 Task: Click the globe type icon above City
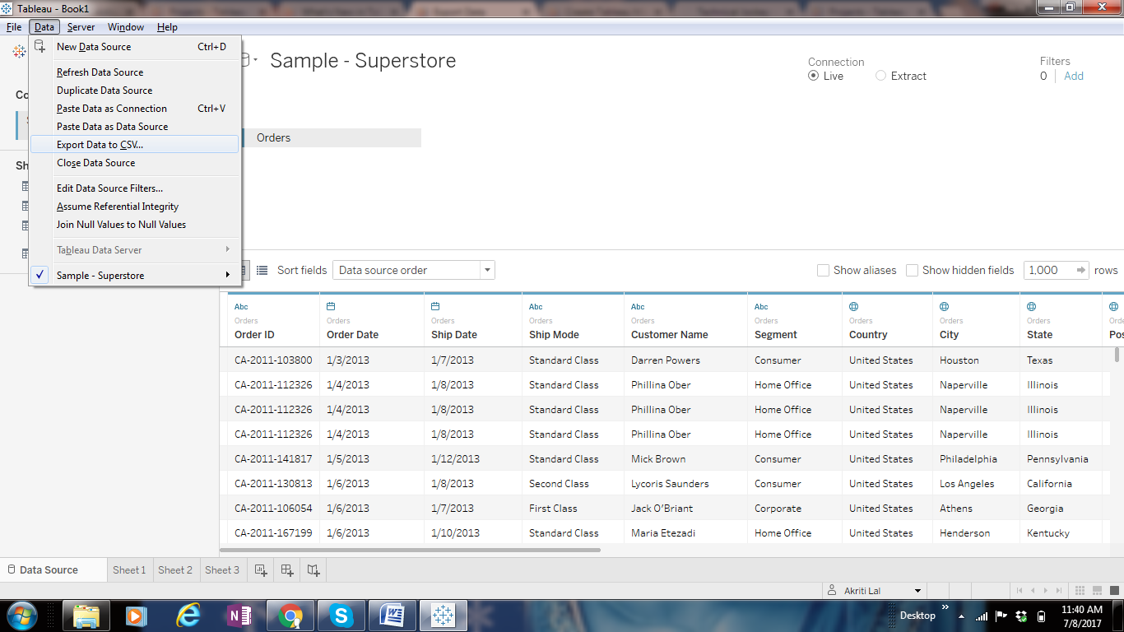[x=945, y=307]
